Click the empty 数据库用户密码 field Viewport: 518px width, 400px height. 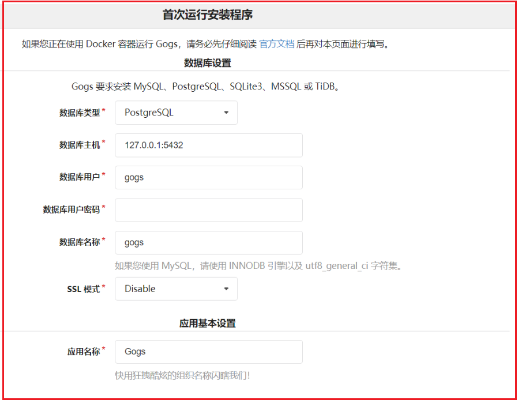(x=209, y=210)
